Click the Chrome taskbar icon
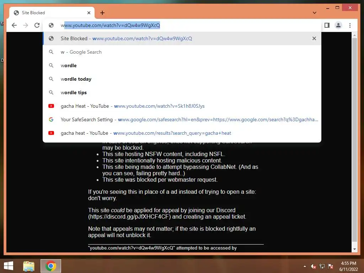Viewport: 364px width, 273px height. tap(51, 266)
